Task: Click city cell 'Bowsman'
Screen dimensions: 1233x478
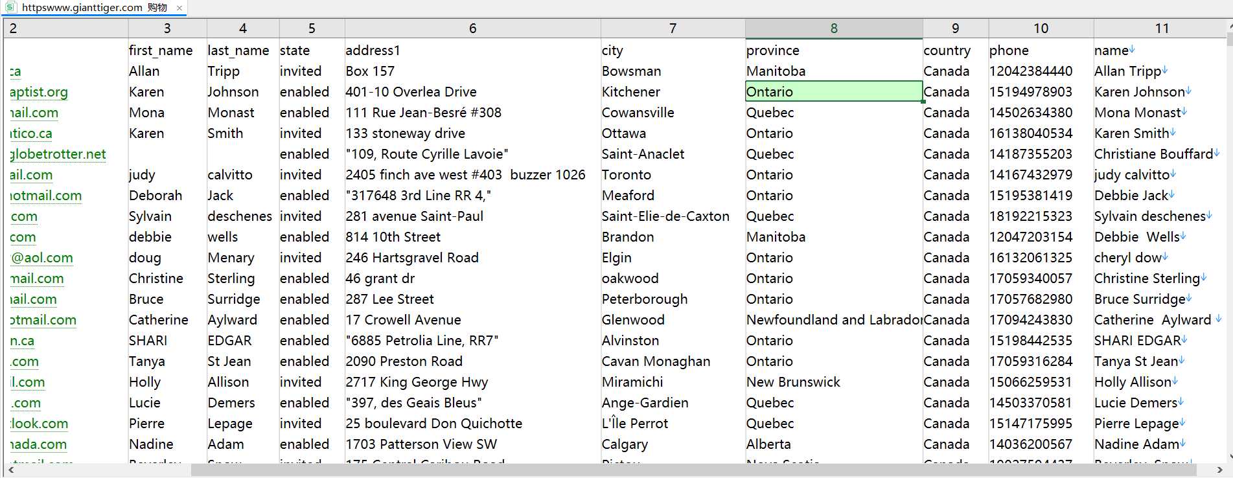Action: click(x=673, y=71)
